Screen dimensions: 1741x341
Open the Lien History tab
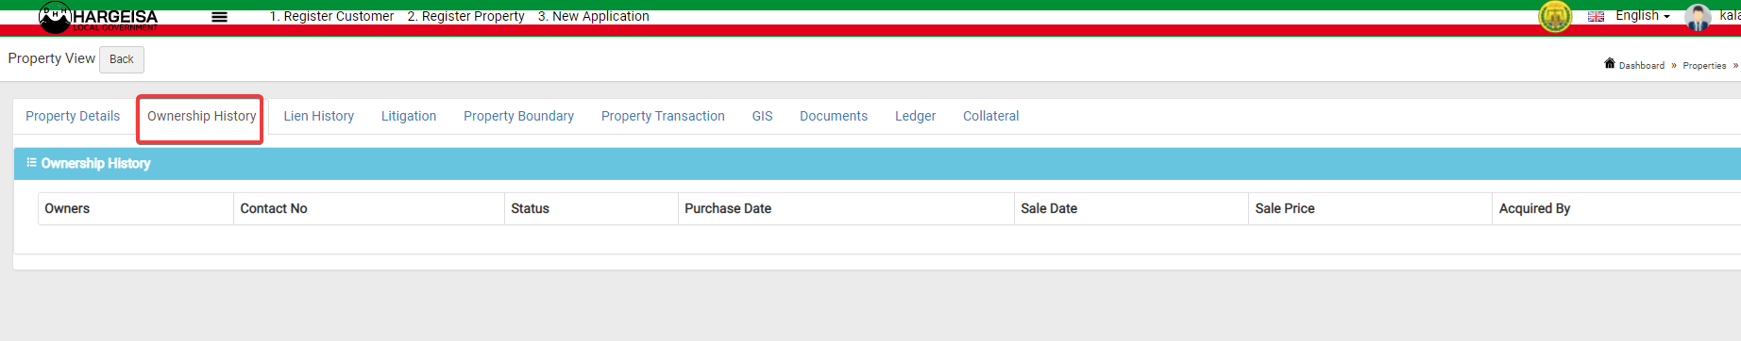318,116
